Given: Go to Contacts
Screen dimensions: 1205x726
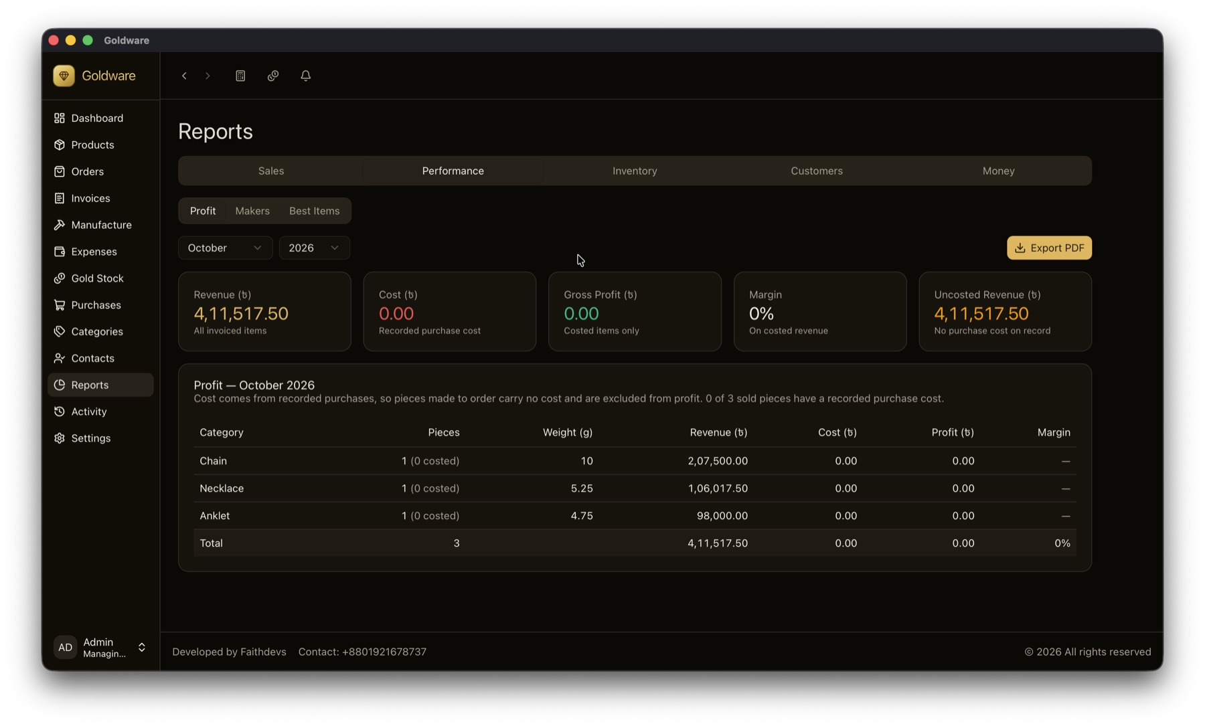Looking at the screenshot, I should coord(100,359).
